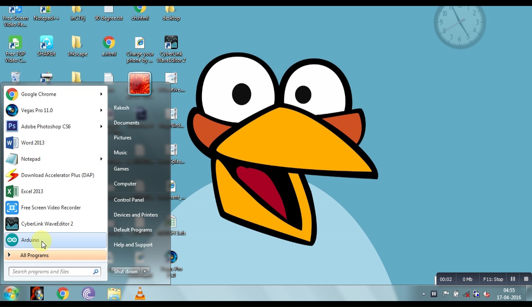Open Adobe Photoshop CS6 entry
The width and height of the screenshot is (532, 307).
click(x=56, y=127)
